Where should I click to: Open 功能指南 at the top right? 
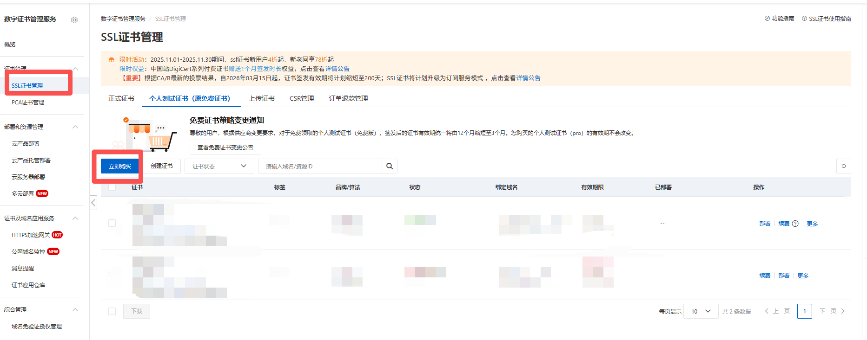[x=780, y=19]
